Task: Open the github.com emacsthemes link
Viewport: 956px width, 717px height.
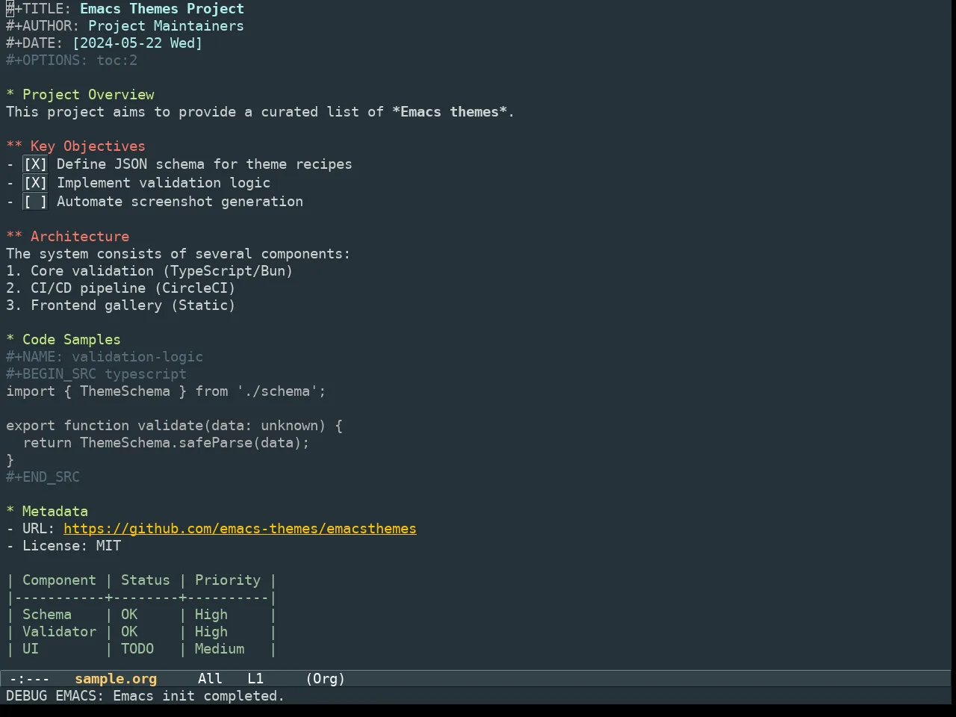Action: pyautogui.click(x=240, y=529)
